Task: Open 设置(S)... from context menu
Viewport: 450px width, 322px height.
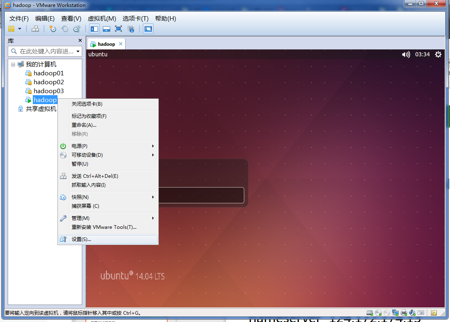Action: point(108,239)
